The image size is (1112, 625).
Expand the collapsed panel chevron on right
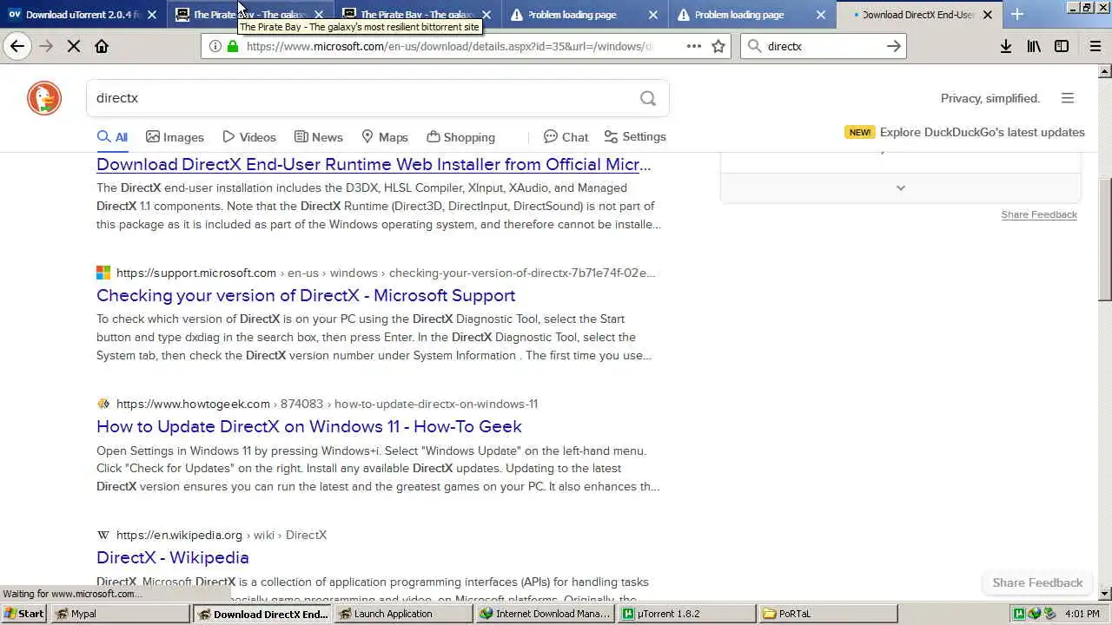point(901,187)
